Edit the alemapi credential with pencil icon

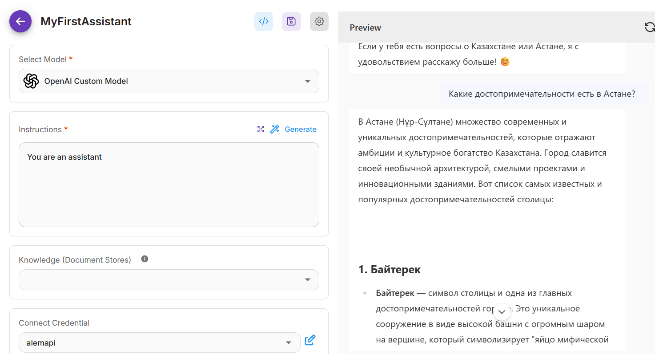pyautogui.click(x=310, y=341)
